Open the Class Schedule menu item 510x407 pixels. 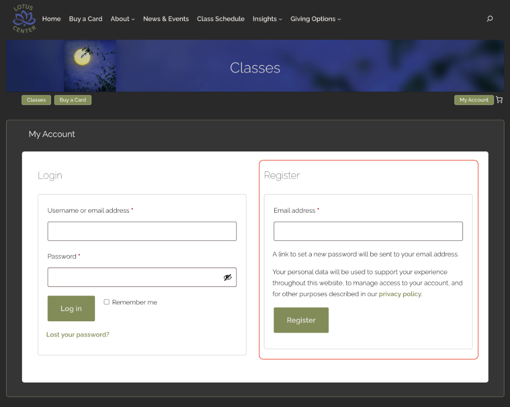(x=220, y=19)
